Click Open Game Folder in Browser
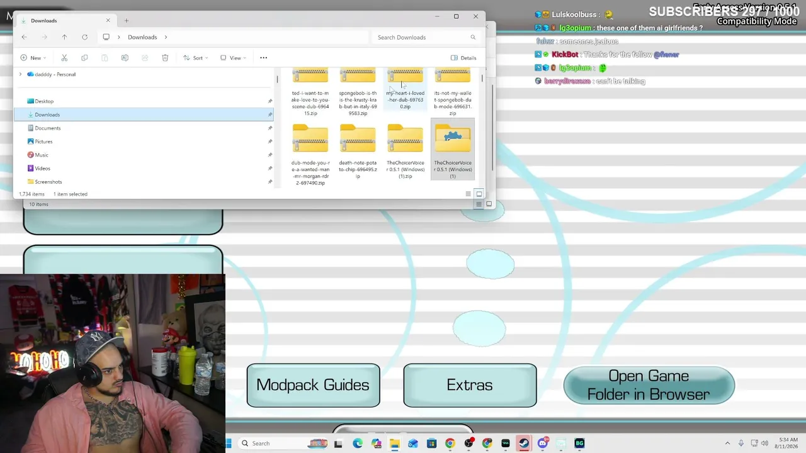This screenshot has height=453, width=806. click(x=649, y=385)
